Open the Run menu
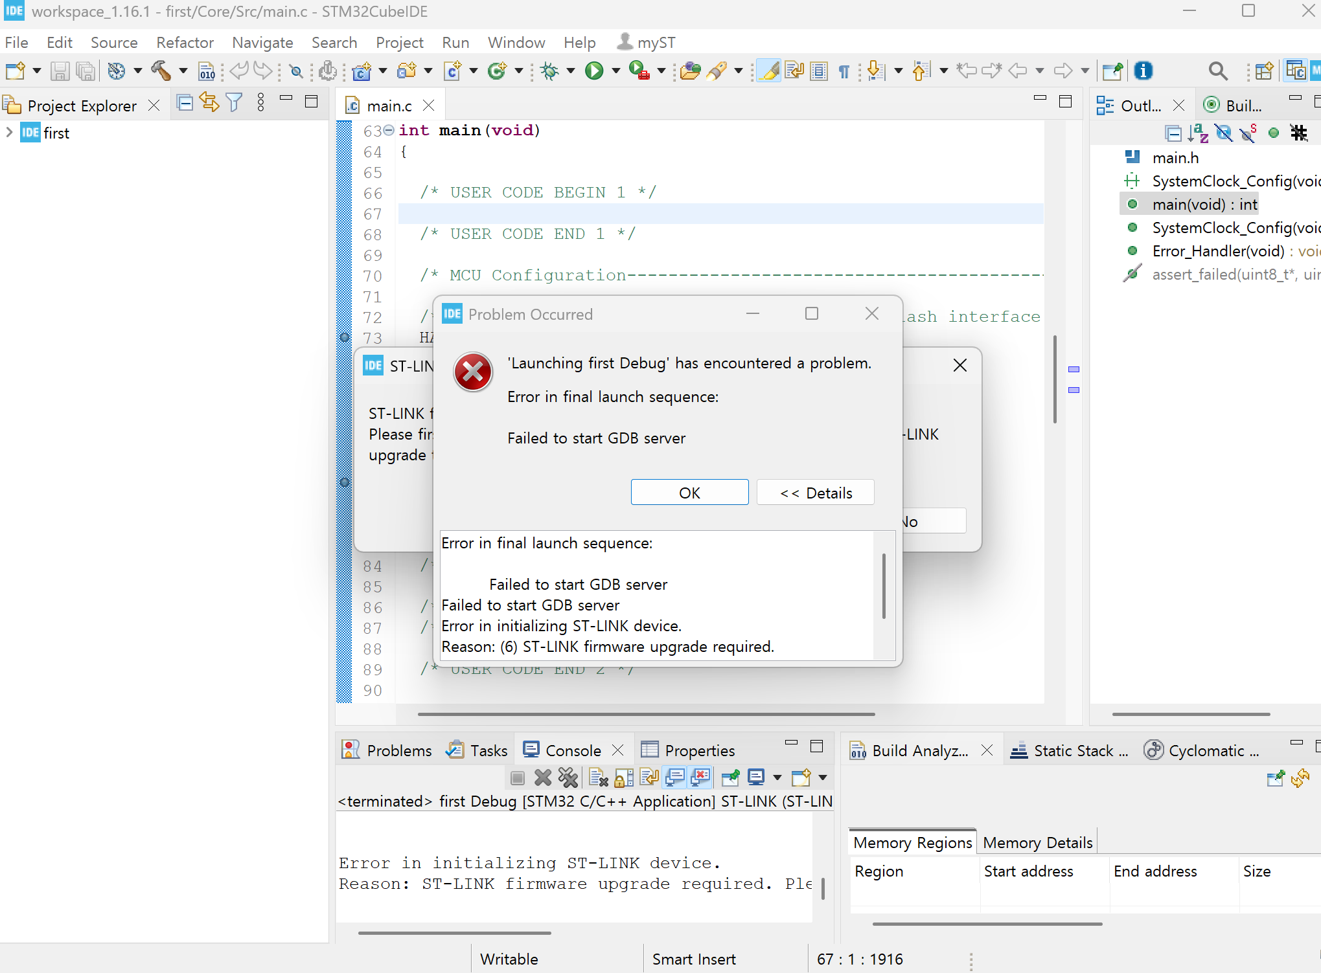Screen dimensions: 1321x973 [455, 43]
